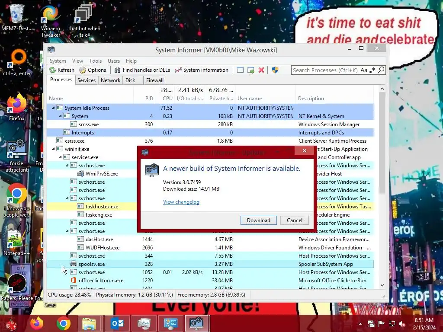Click the process list scroll down arrow
This screenshot has height=332, width=443.
click(x=382, y=285)
